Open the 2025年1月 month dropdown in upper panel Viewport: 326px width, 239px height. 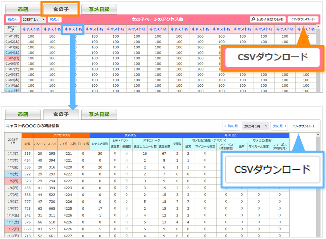pos(33,20)
